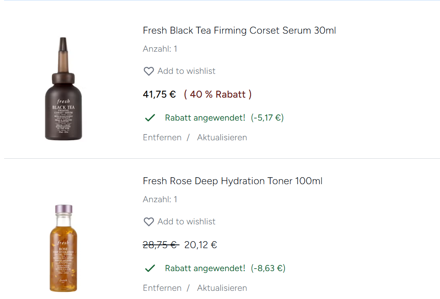Click the heart icon for Black Tea Serum
This screenshot has height=299, width=440.
[148, 71]
